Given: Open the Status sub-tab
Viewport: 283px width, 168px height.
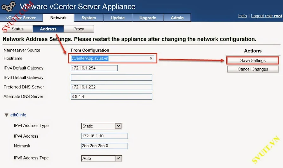Looking at the screenshot, I should click(x=18, y=29).
